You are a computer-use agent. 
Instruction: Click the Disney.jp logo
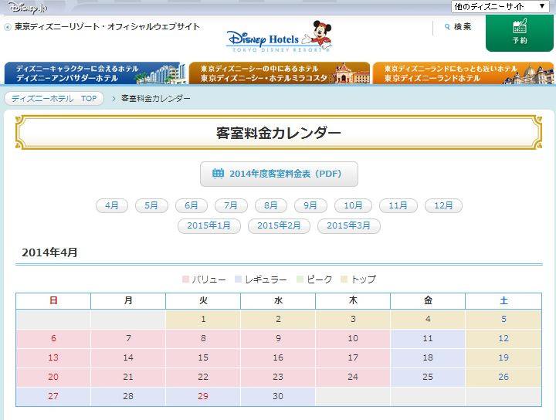click(x=28, y=7)
